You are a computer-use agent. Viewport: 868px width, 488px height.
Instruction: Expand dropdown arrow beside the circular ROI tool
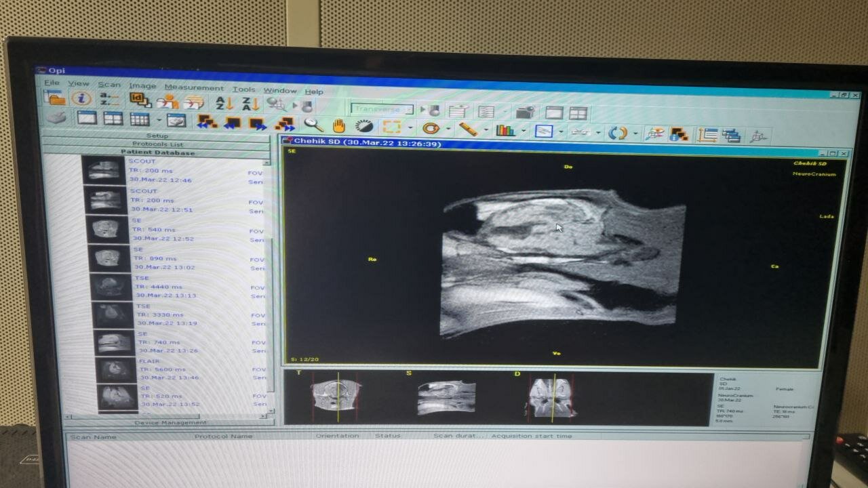pyautogui.click(x=448, y=129)
